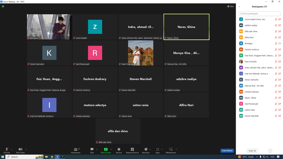Viewport: 283px width, 159px height.
Task: Open video options arrow beside Start Video
Action: [26, 149]
